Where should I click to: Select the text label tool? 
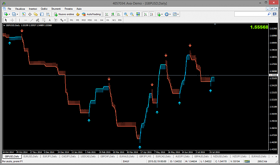coord(56,20)
